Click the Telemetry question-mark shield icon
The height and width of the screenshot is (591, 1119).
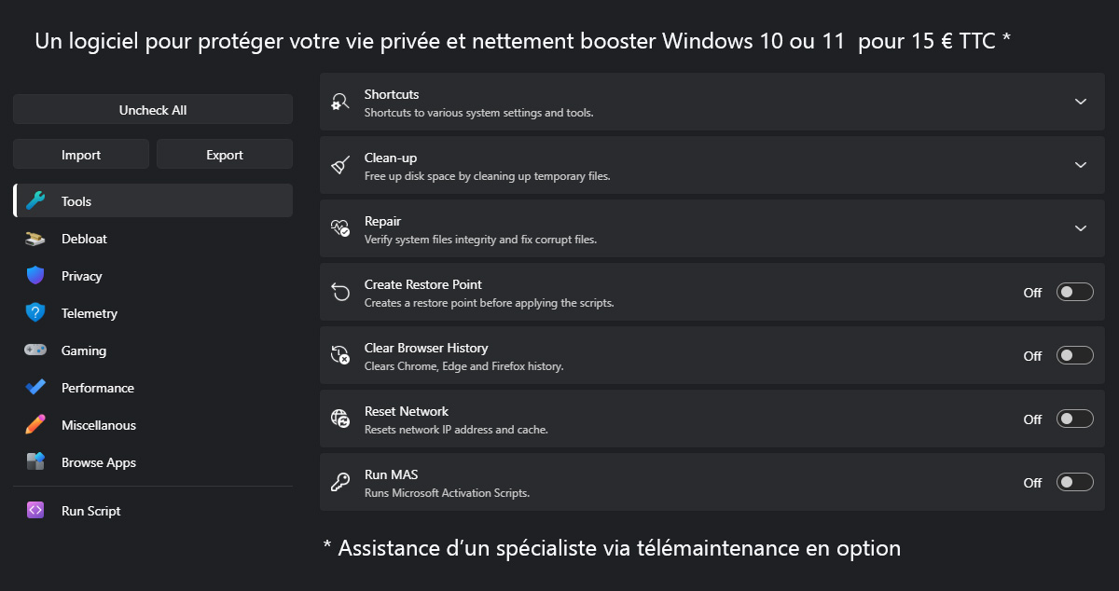click(35, 313)
